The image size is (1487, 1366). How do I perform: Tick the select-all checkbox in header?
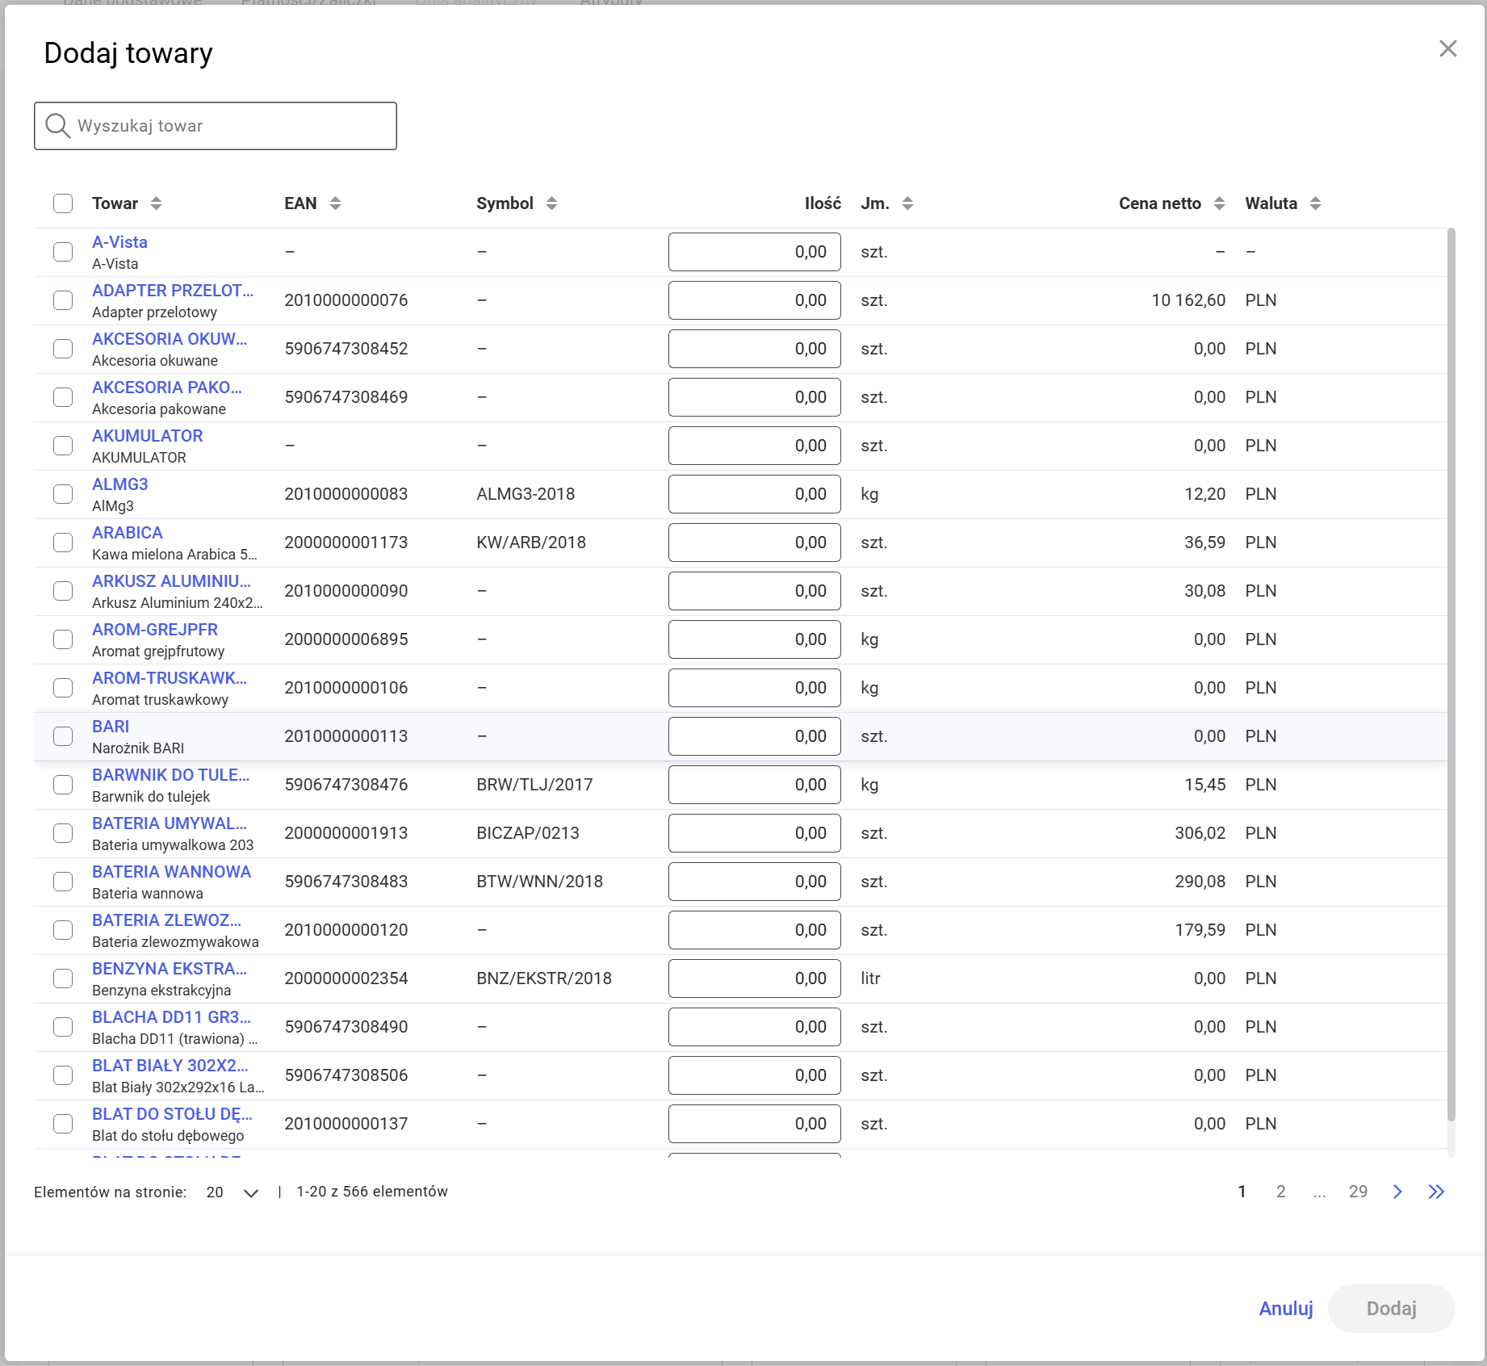coord(63,203)
